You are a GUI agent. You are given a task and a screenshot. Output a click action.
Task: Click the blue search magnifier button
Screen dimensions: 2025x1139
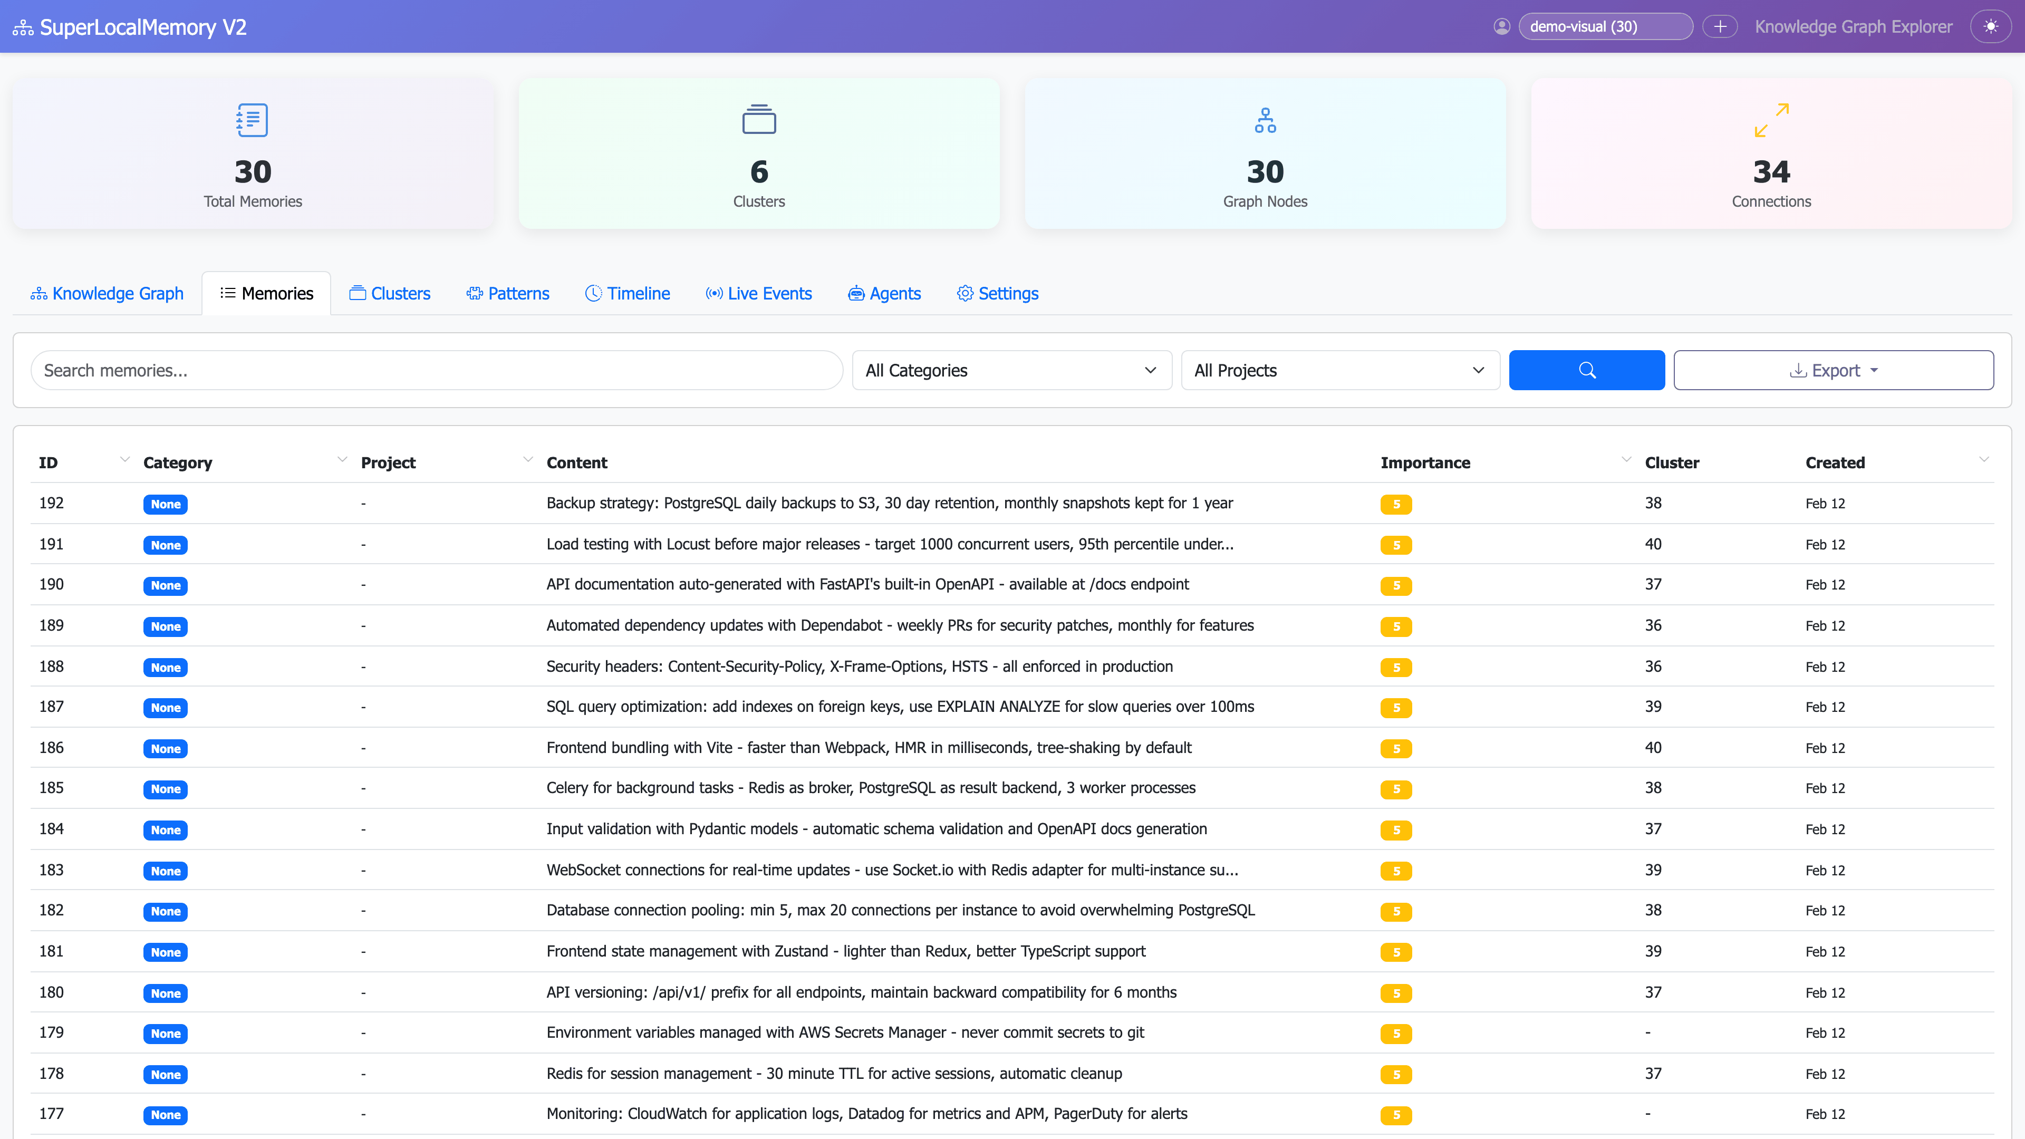1587,370
